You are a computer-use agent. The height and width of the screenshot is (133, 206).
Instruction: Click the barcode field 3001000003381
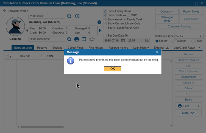coord(47,39)
